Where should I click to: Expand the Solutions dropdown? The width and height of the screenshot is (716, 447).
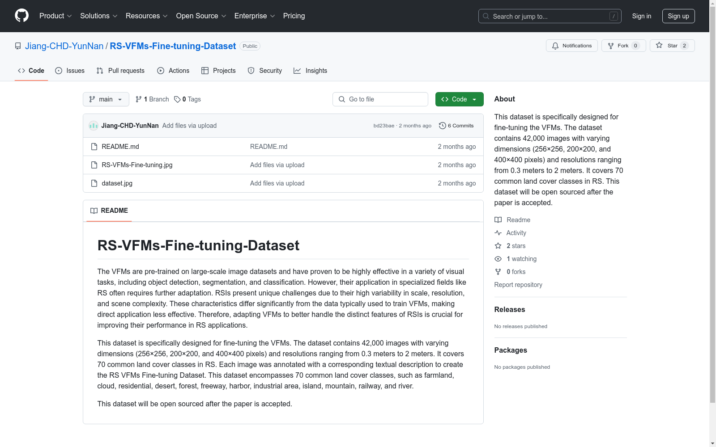pyautogui.click(x=99, y=16)
